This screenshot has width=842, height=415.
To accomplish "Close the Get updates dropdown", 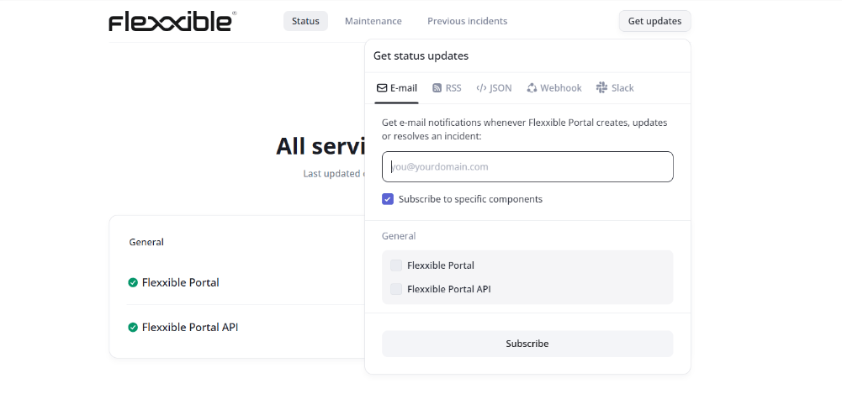I will tap(654, 21).
